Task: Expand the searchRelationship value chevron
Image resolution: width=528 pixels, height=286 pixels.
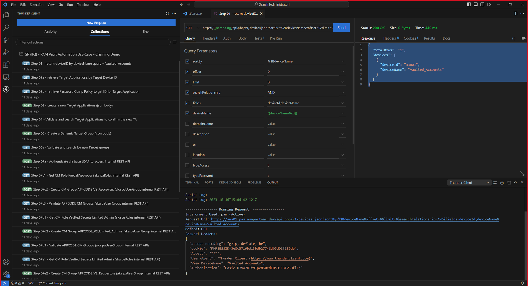Action: coord(342,93)
